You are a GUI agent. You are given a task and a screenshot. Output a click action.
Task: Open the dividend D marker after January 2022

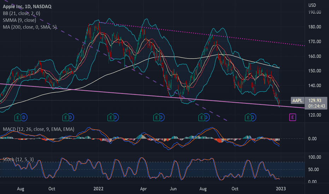(x=116, y=117)
